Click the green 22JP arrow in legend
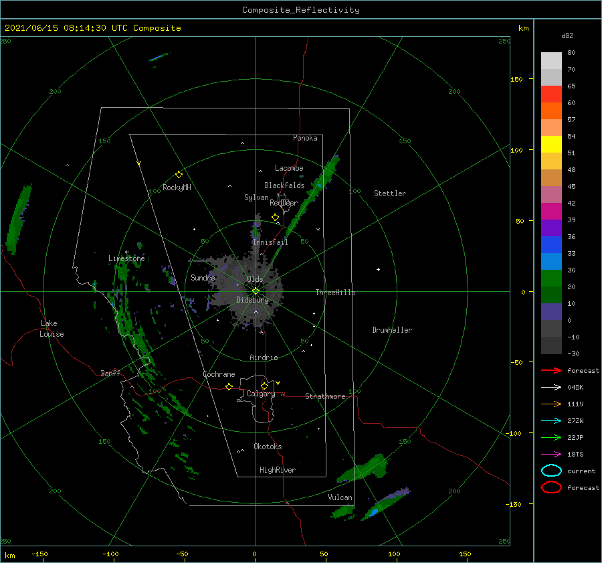The width and height of the screenshot is (602, 563). click(551, 437)
